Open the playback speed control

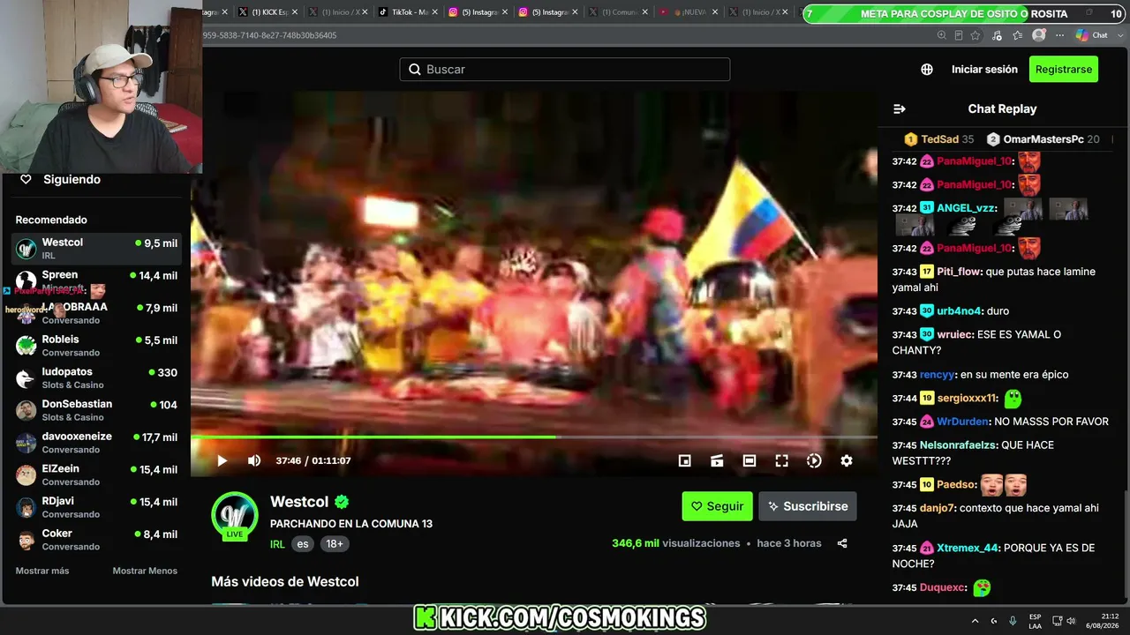(x=814, y=460)
